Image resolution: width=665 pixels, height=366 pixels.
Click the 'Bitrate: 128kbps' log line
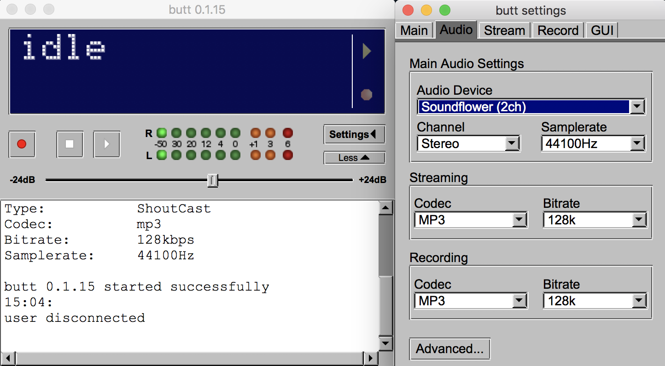click(x=99, y=240)
